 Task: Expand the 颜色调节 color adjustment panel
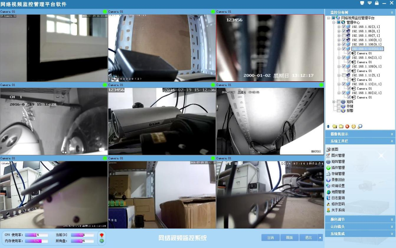point(360,219)
